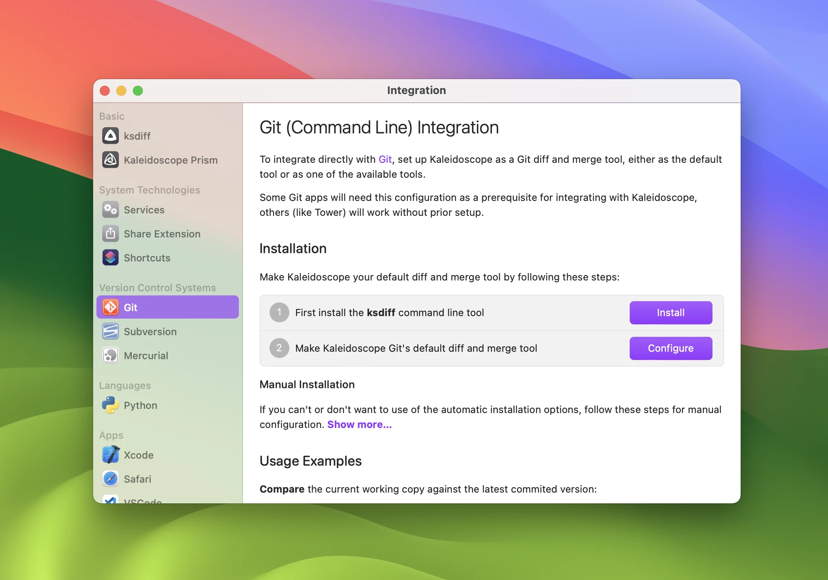Click step 2 number badge

point(279,348)
